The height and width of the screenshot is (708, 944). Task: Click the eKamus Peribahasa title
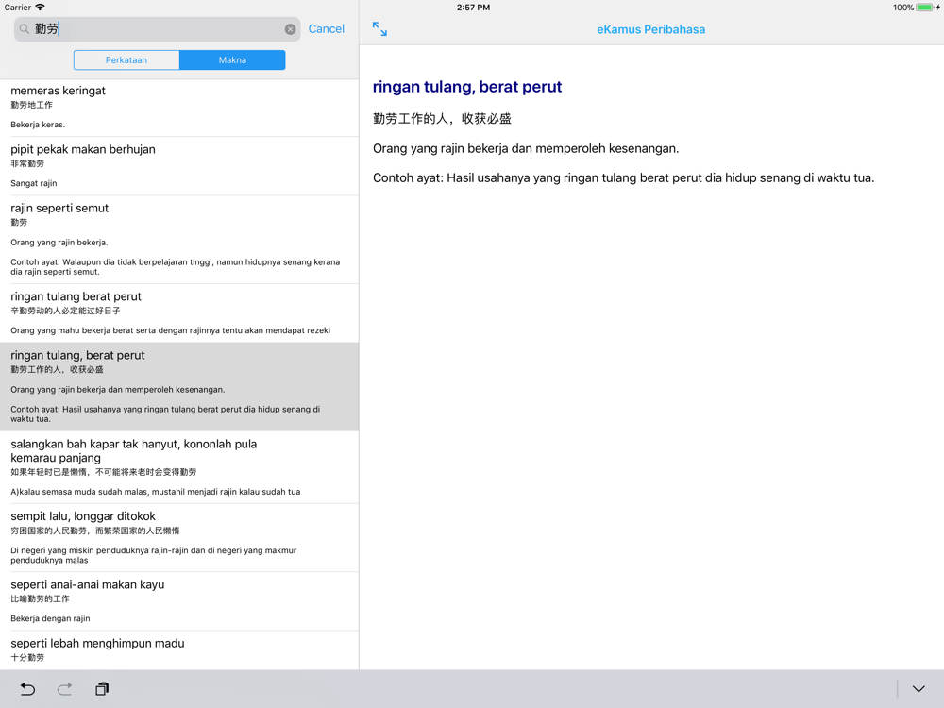point(650,29)
